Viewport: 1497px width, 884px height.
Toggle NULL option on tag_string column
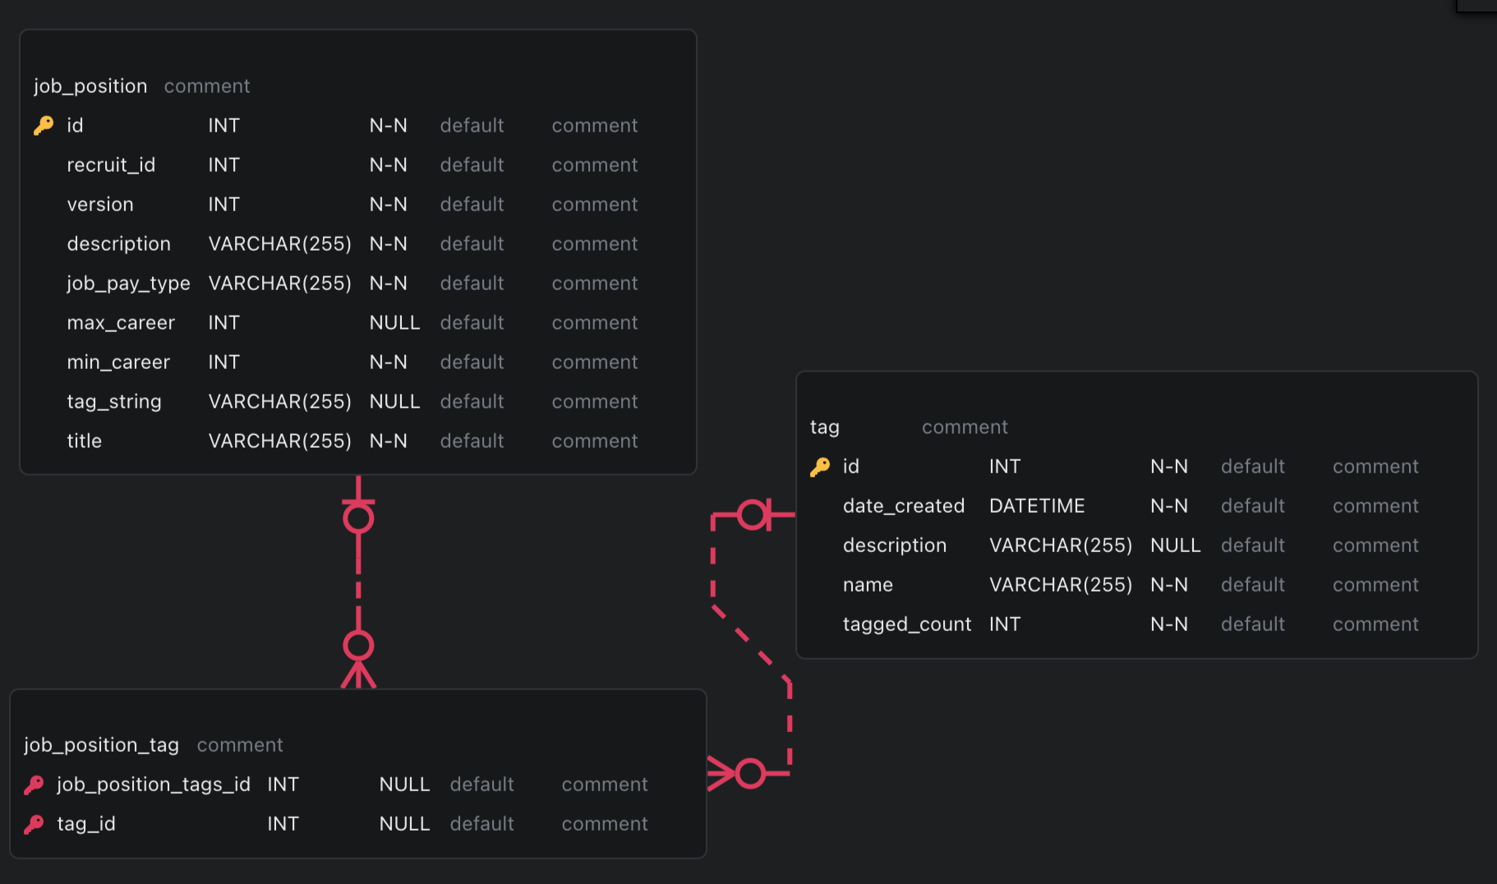[x=394, y=402]
